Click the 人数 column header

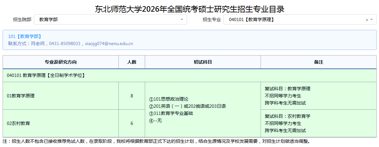tap(132, 62)
